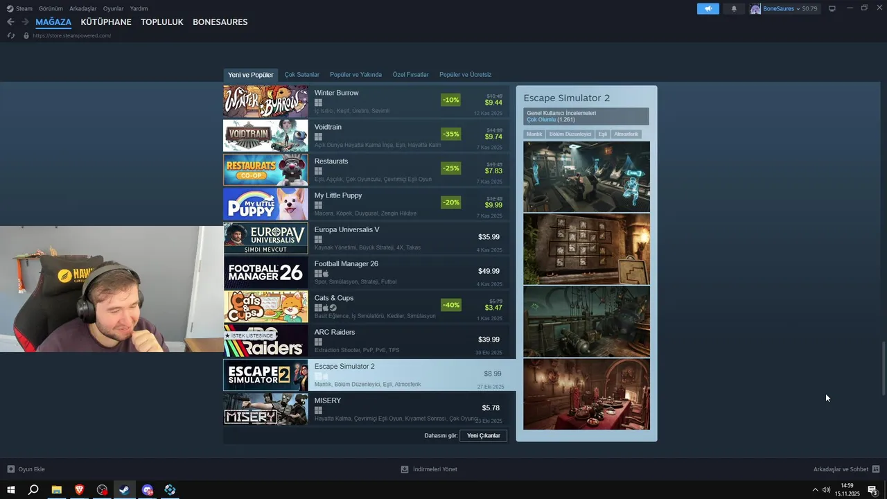This screenshot has width=887, height=499.
Task: Go to the KÜTÜPHANE section
Action: [x=106, y=22]
